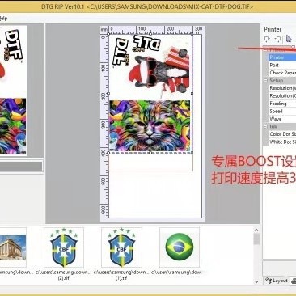This screenshot has height=296, width=296.
Task: Select the Speed property row
Action: click(x=282, y=111)
